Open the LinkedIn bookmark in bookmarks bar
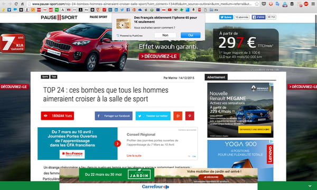 tap(116, 9)
